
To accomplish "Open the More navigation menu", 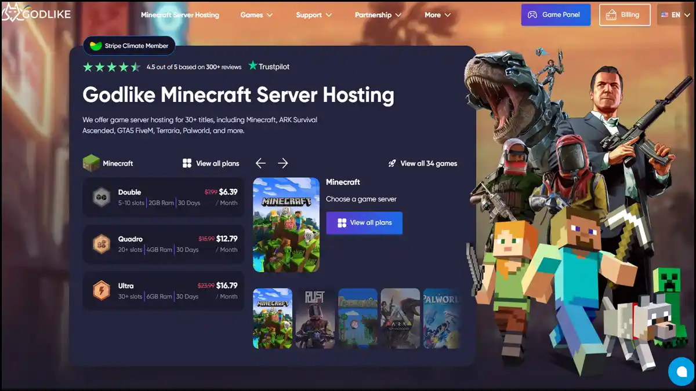I will point(437,15).
